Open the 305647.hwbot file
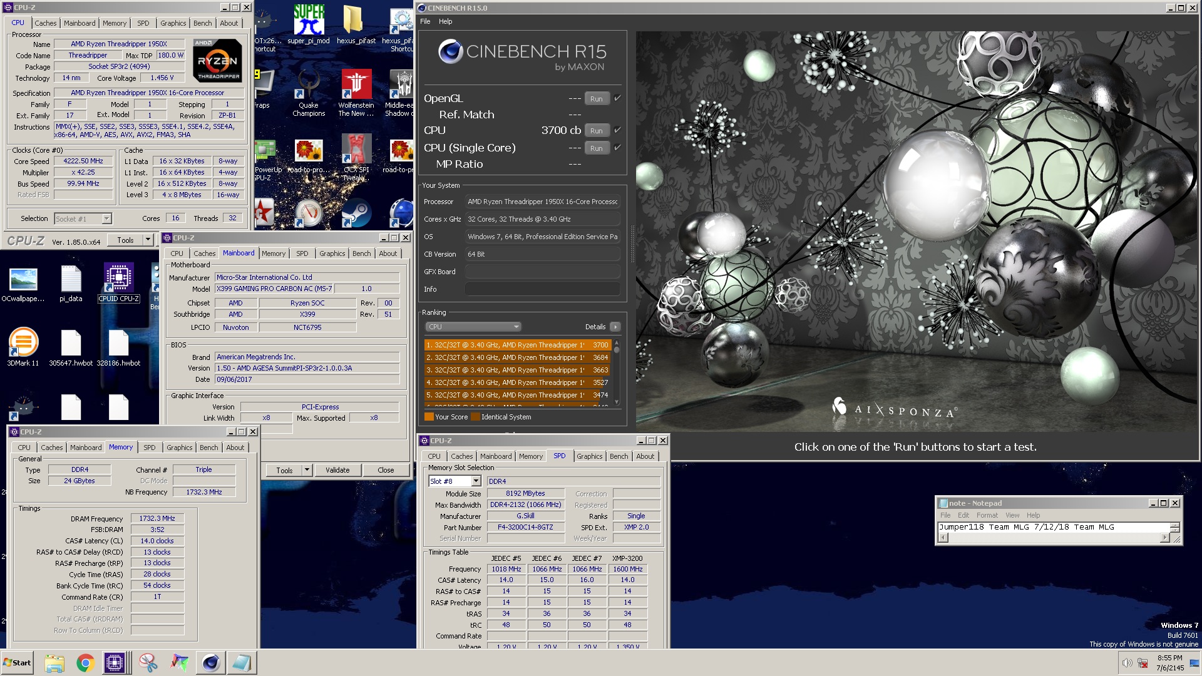 (71, 347)
